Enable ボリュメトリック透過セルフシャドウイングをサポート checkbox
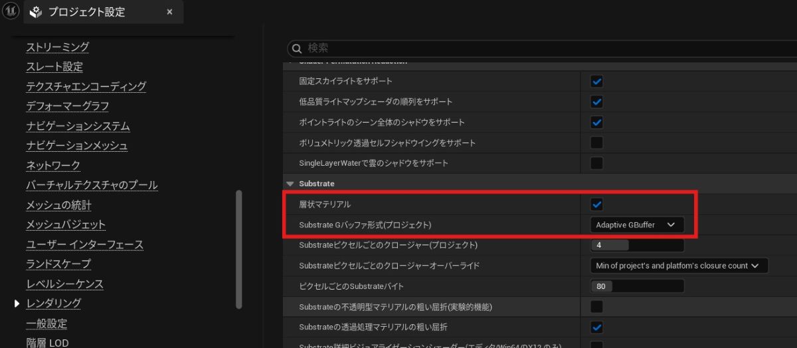Viewport: 797px width, 348px height. (596, 143)
